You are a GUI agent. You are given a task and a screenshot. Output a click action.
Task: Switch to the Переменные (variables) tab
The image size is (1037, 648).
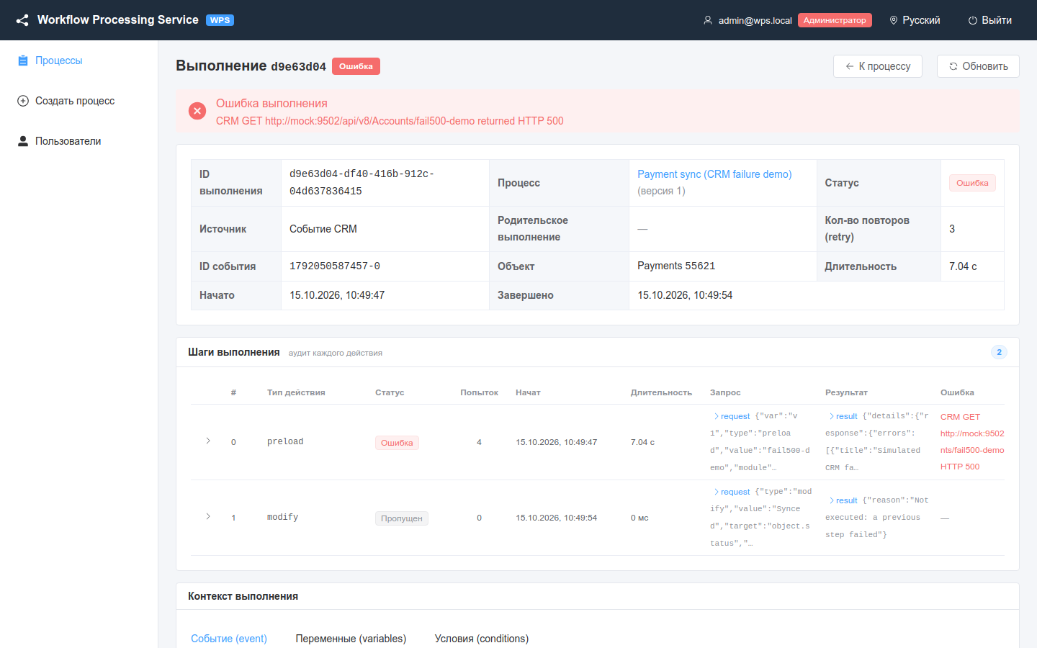(x=351, y=639)
